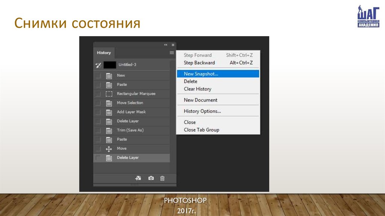Click the Move state arrows icon
385x216 pixels.
(109, 149)
